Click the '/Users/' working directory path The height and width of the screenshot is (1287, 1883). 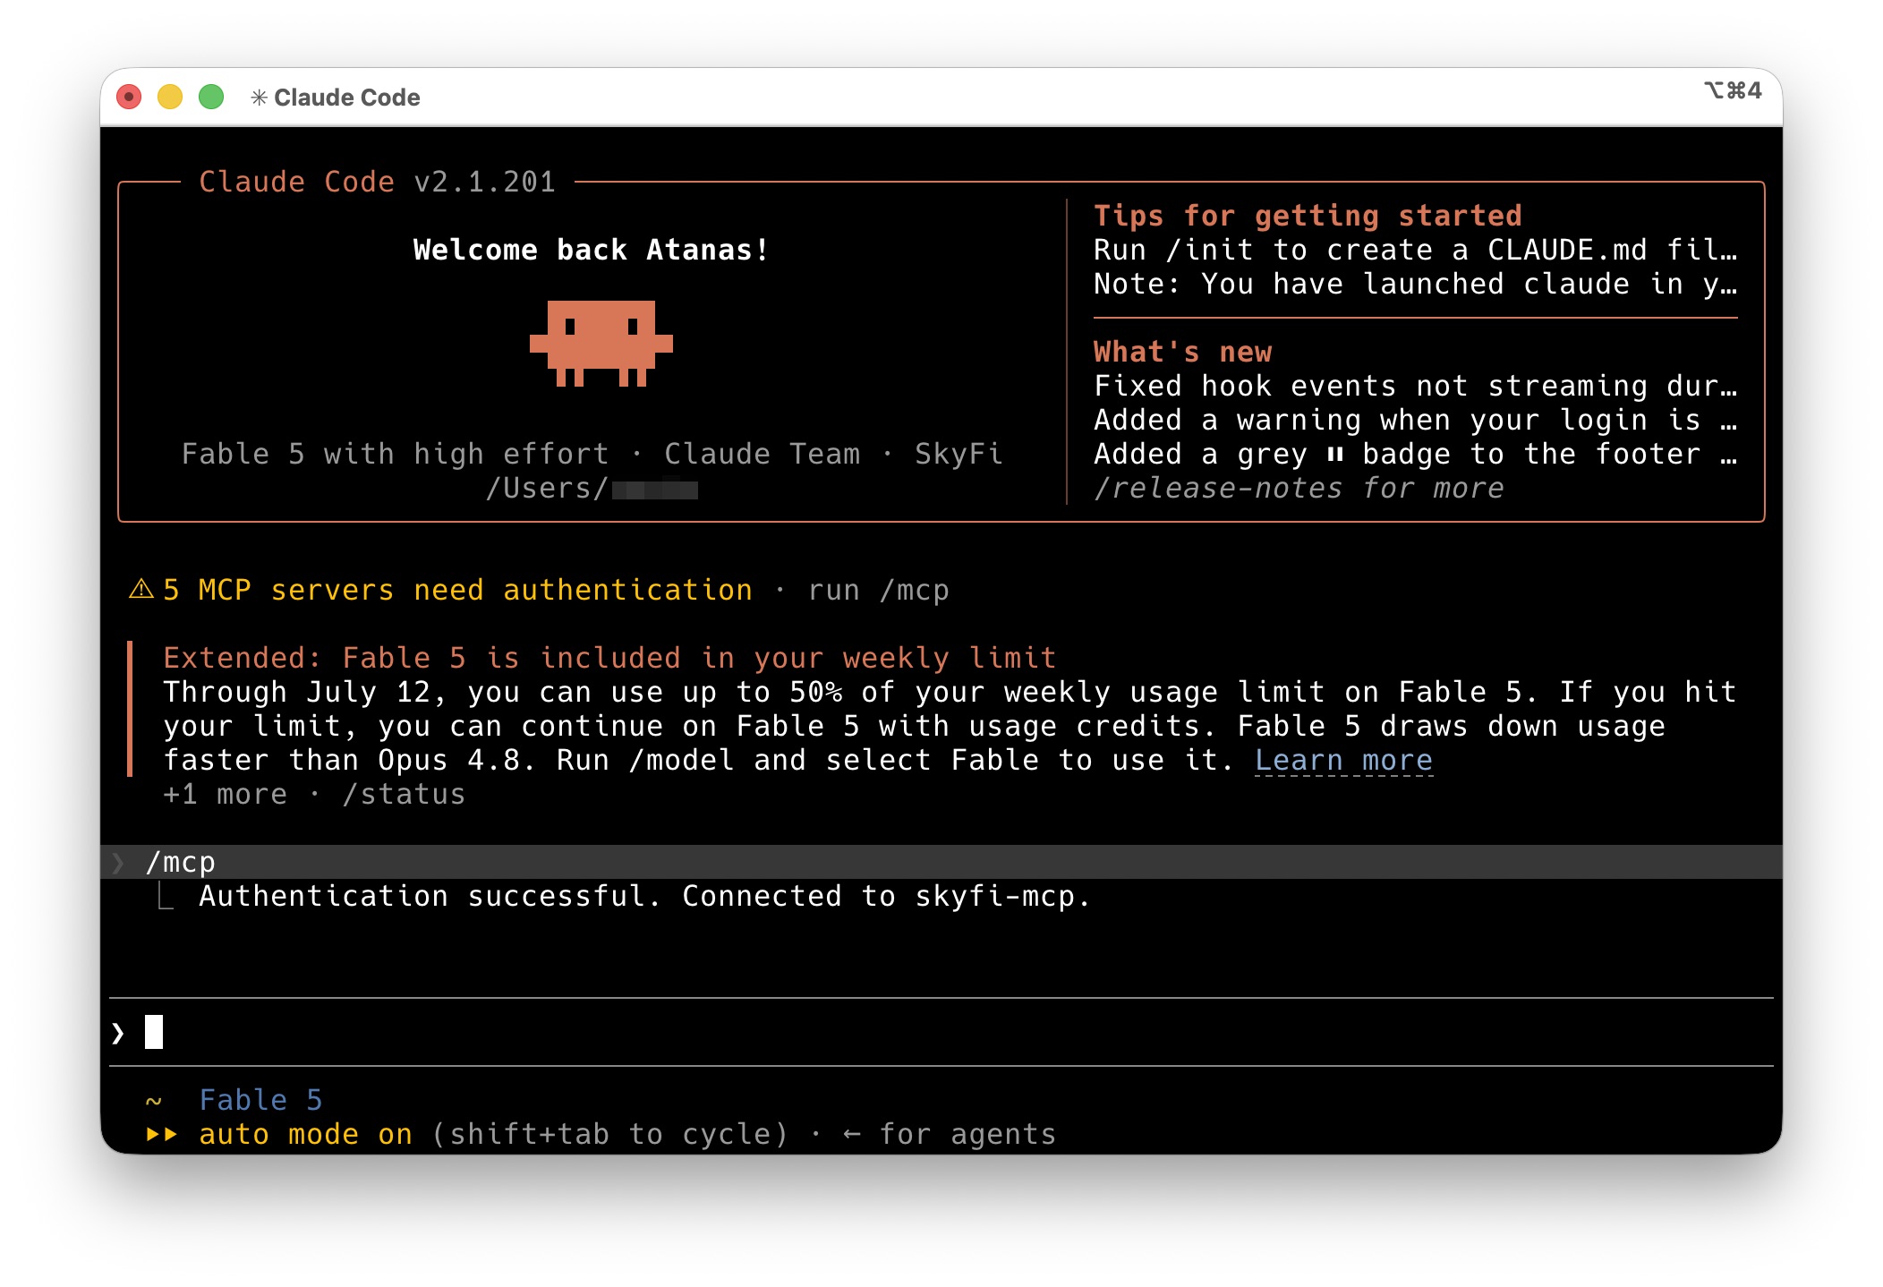coord(592,488)
